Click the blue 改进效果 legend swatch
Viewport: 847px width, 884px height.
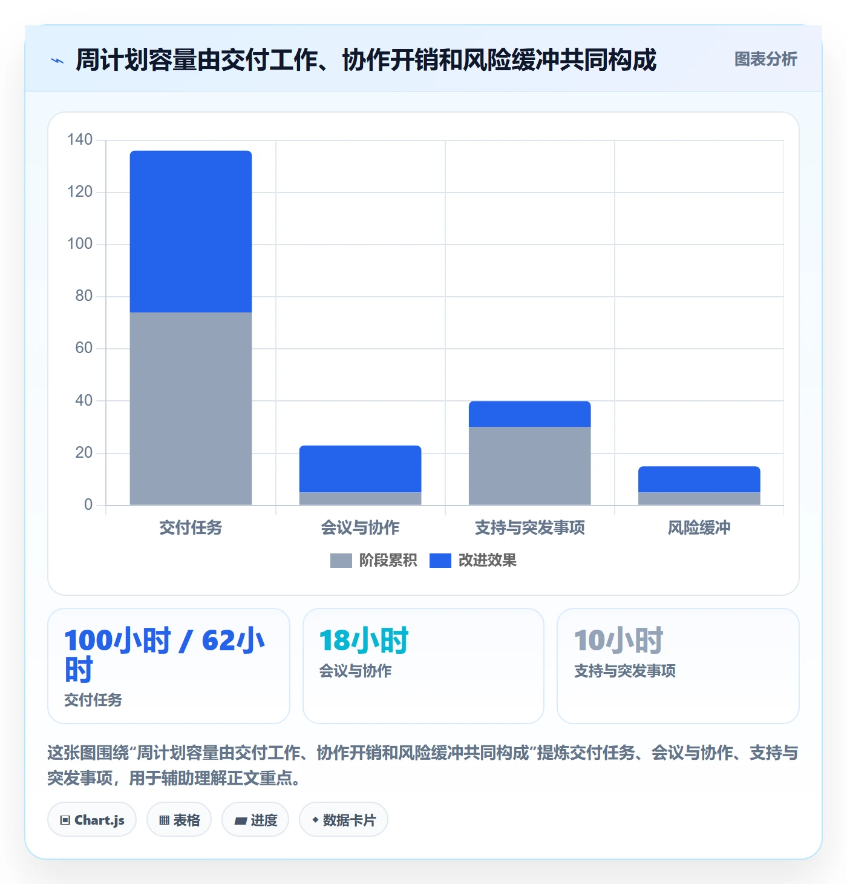click(x=440, y=561)
